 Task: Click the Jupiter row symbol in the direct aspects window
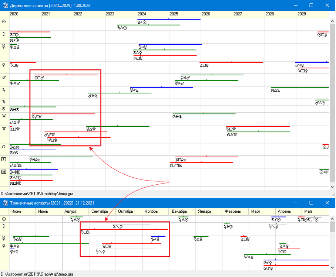tap(4, 90)
